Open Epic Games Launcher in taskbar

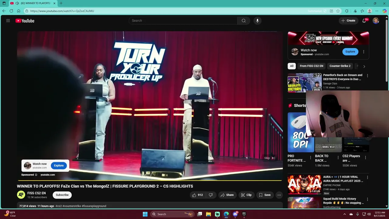tap(244, 214)
